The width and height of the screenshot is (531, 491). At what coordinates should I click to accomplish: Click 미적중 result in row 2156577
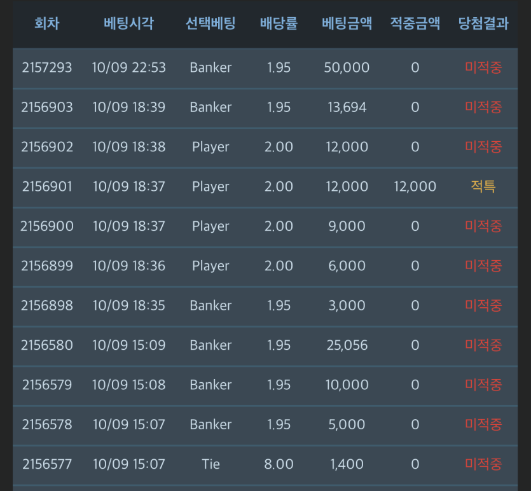point(483,464)
